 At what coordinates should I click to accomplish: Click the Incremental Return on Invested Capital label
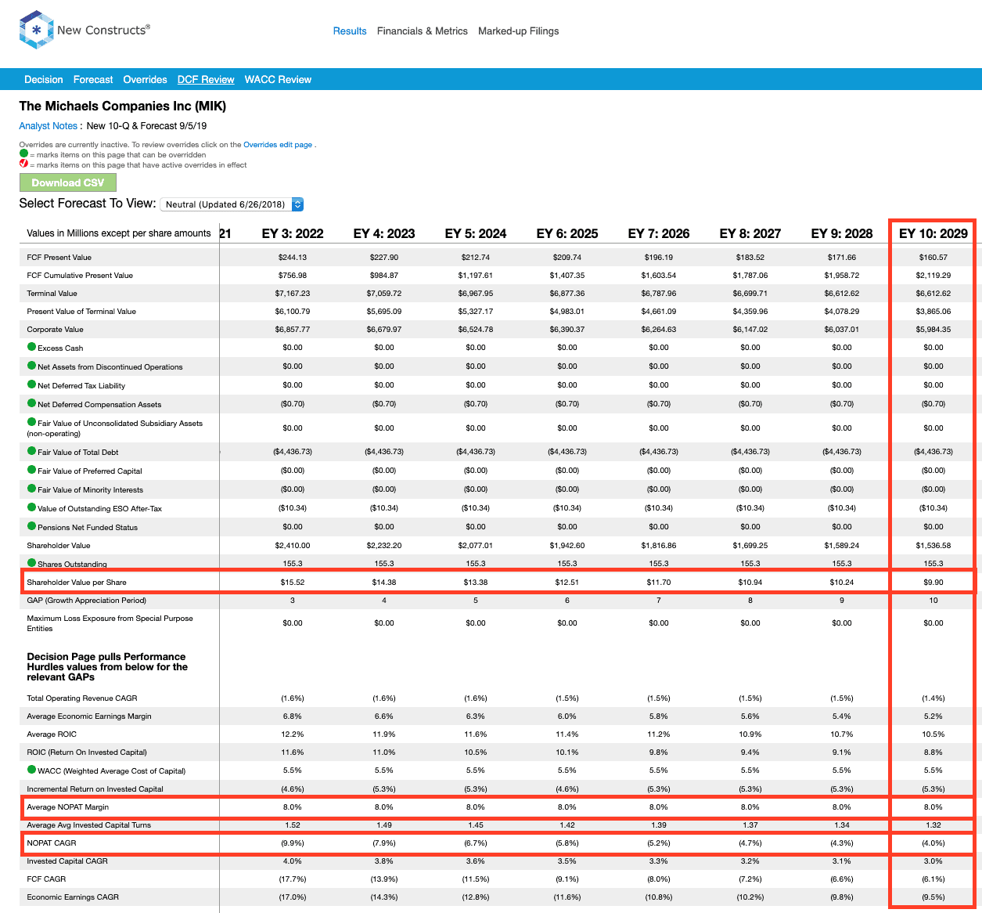[95, 789]
